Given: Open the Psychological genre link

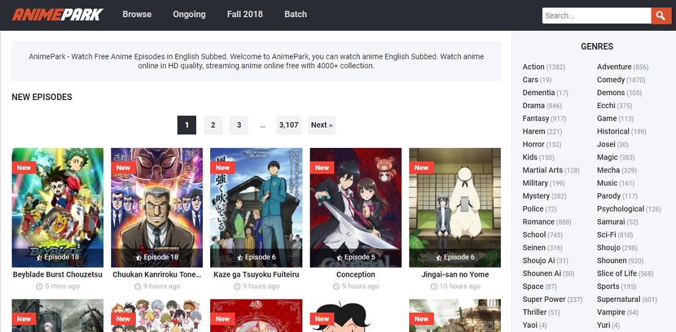Looking at the screenshot, I should click(x=621, y=209).
